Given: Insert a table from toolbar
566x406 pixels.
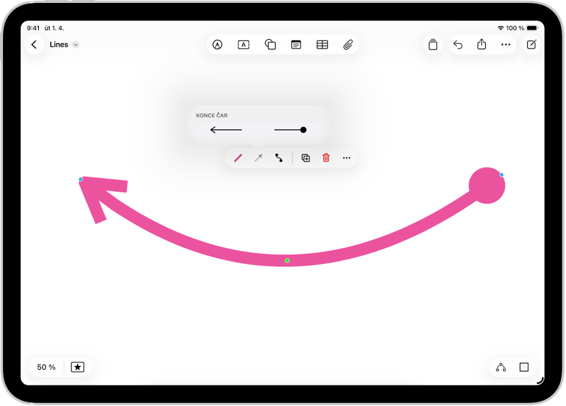Looking at the screenshot, I should coord(322,45).
